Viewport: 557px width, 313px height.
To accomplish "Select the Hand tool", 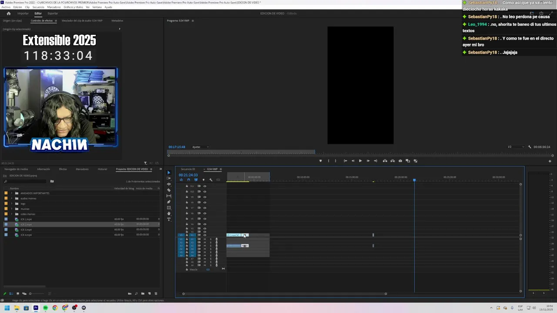I will pyautogui.click(x=169, y=213).
